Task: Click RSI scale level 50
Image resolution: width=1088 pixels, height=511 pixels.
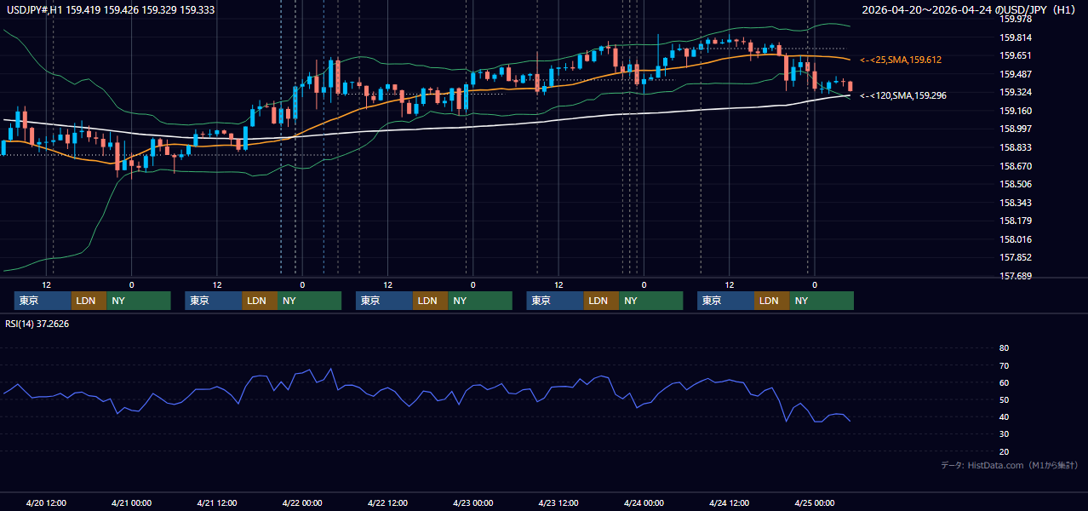Action: [x=1004, y=399]
